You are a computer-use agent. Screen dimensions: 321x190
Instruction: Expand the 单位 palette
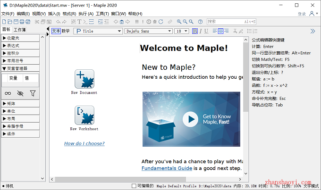[x=20, y=111]
